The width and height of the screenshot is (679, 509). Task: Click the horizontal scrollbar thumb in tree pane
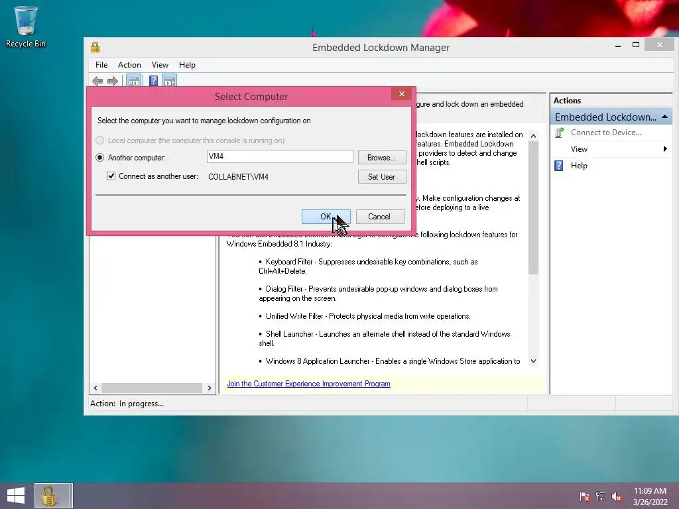152,388
